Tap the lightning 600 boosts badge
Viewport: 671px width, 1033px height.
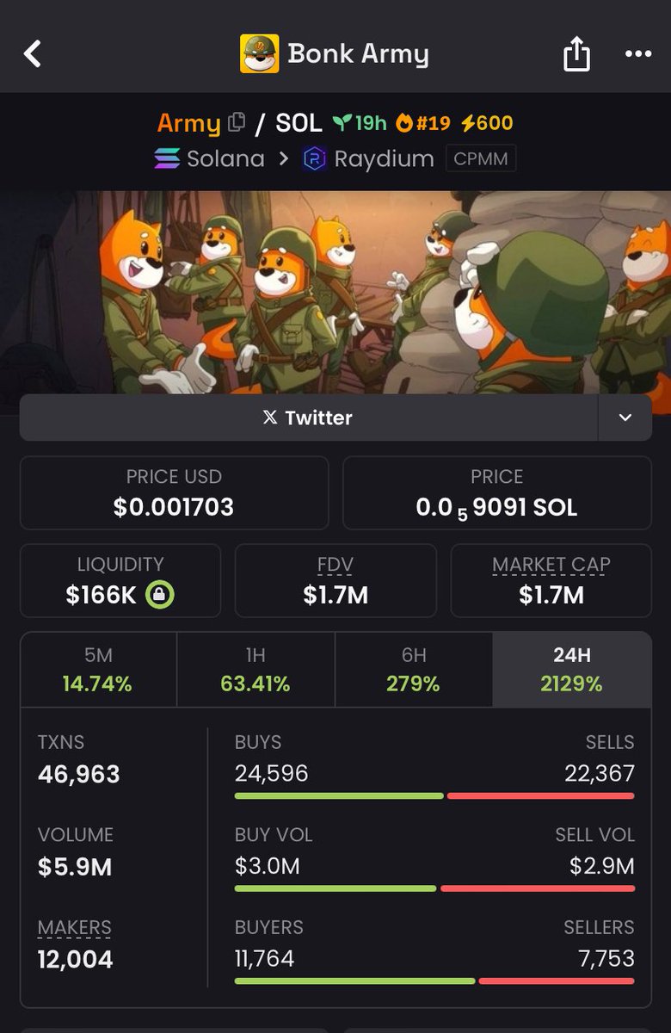[x=487, y=123]
